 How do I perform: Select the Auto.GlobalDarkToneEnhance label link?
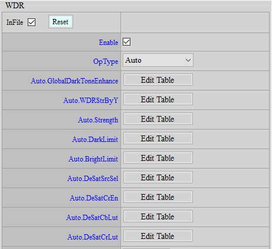click(74, 81)
